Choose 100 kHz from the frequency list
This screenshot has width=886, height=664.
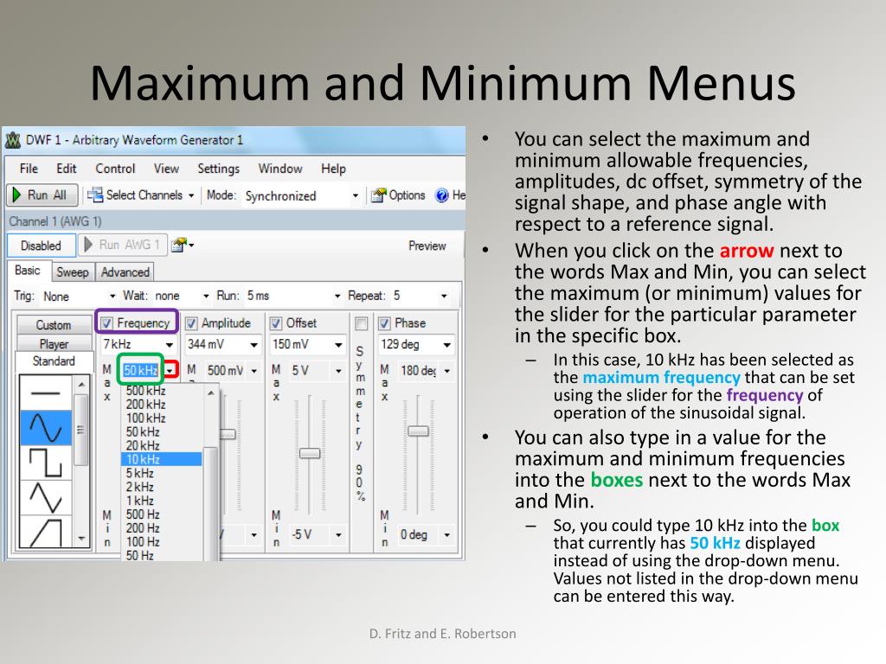162,418
